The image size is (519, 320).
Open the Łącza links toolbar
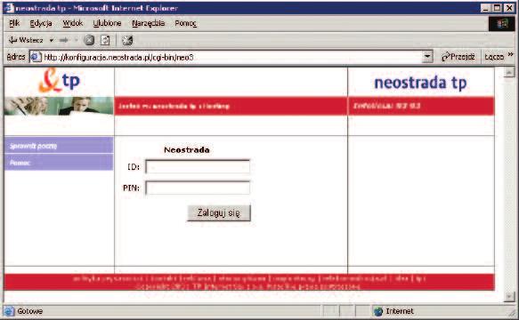494,57
